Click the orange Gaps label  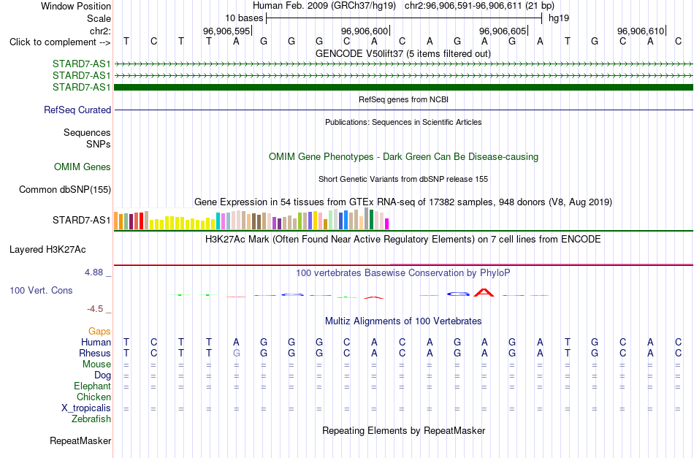tap(99, 331)
